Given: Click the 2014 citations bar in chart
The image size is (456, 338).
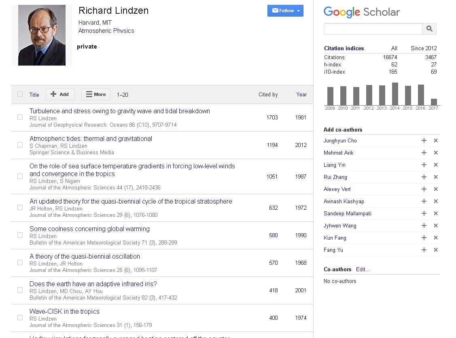Looking at the screenshot, I should click(x=395, y=94).
